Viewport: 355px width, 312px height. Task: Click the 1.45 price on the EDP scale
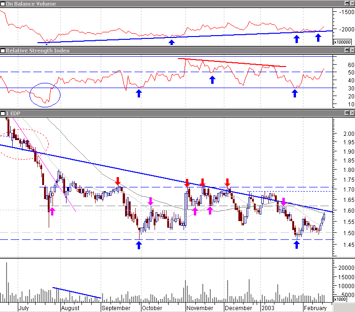click(349, 245)
